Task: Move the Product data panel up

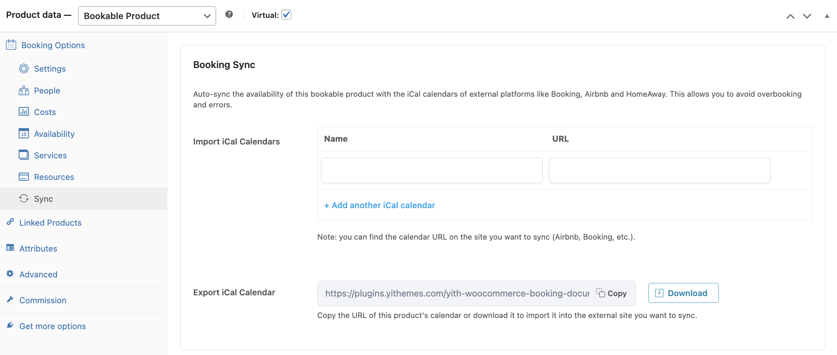Action: click(x=790, y=16)
